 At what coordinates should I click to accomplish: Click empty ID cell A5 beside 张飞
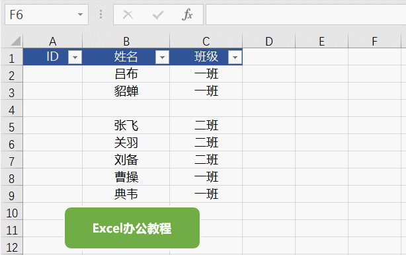tap(52, 126)
